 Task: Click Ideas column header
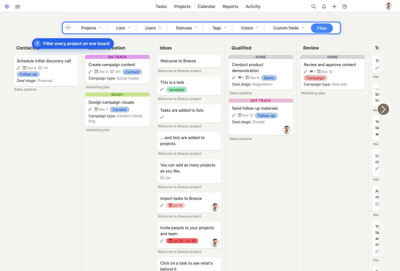coord(166,48)
